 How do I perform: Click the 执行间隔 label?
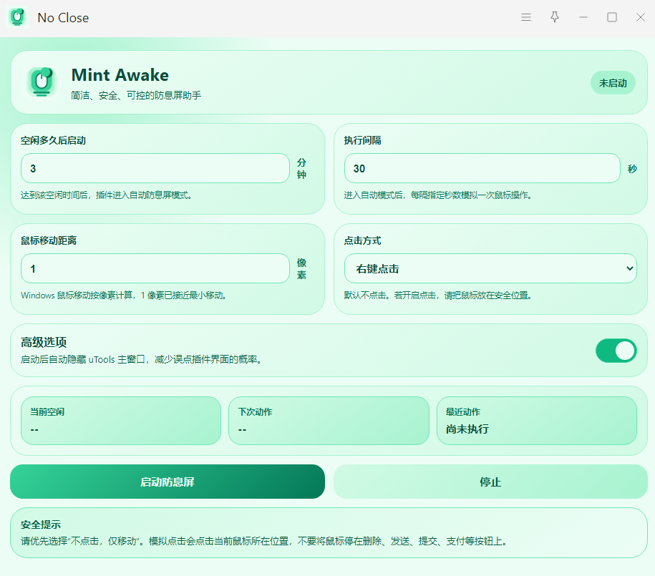pos(363,140)
